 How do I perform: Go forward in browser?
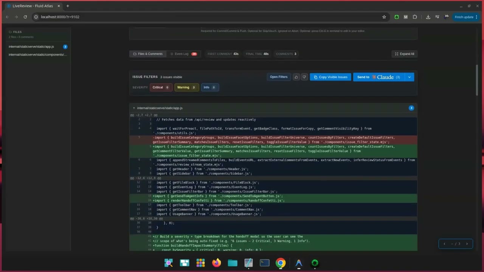(16, 17)
